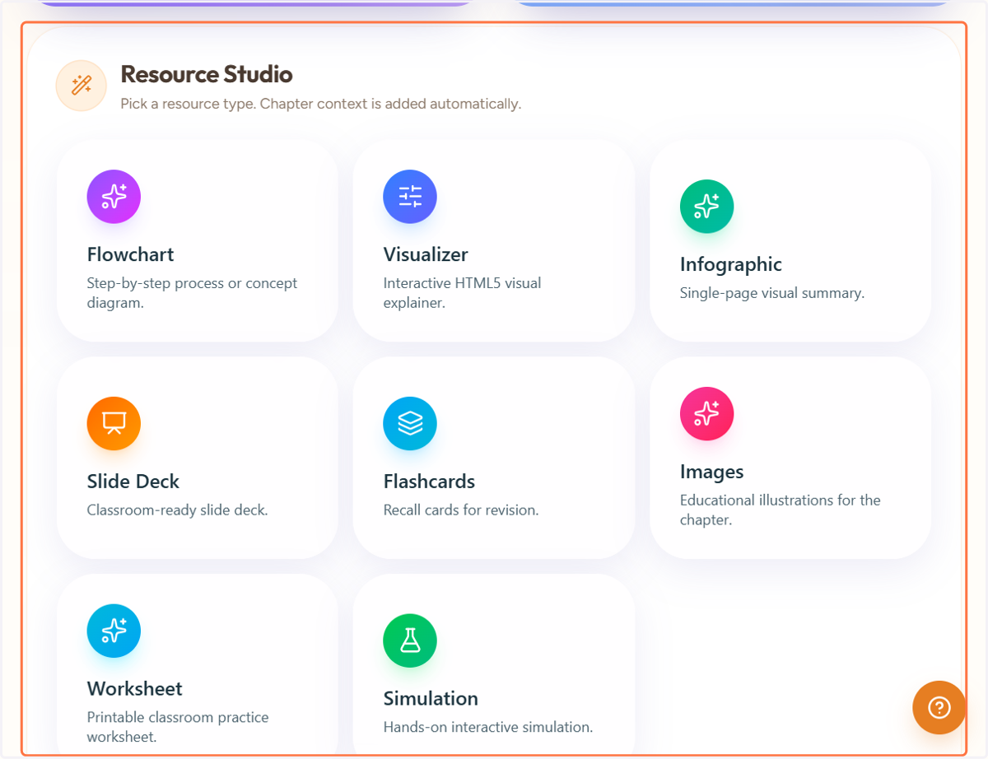Click the green Simulation flask icon
Screen dimensions: 988x759
pyautogui.click(x=410, y=641)
